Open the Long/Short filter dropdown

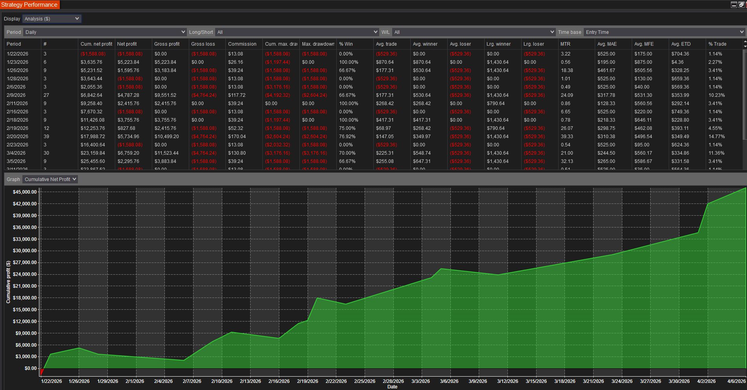click(x=297, y=32)
